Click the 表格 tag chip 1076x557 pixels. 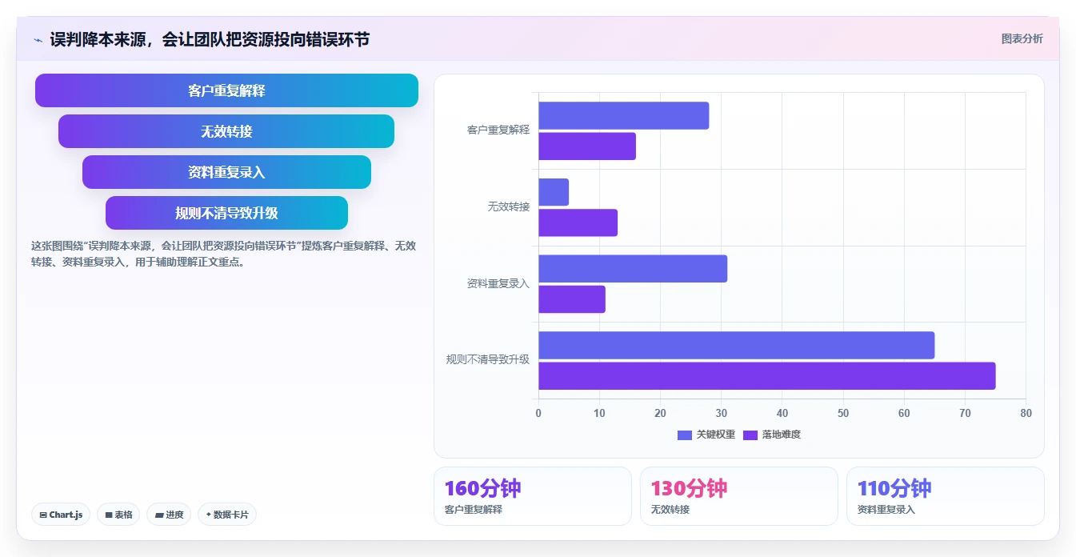118,515
